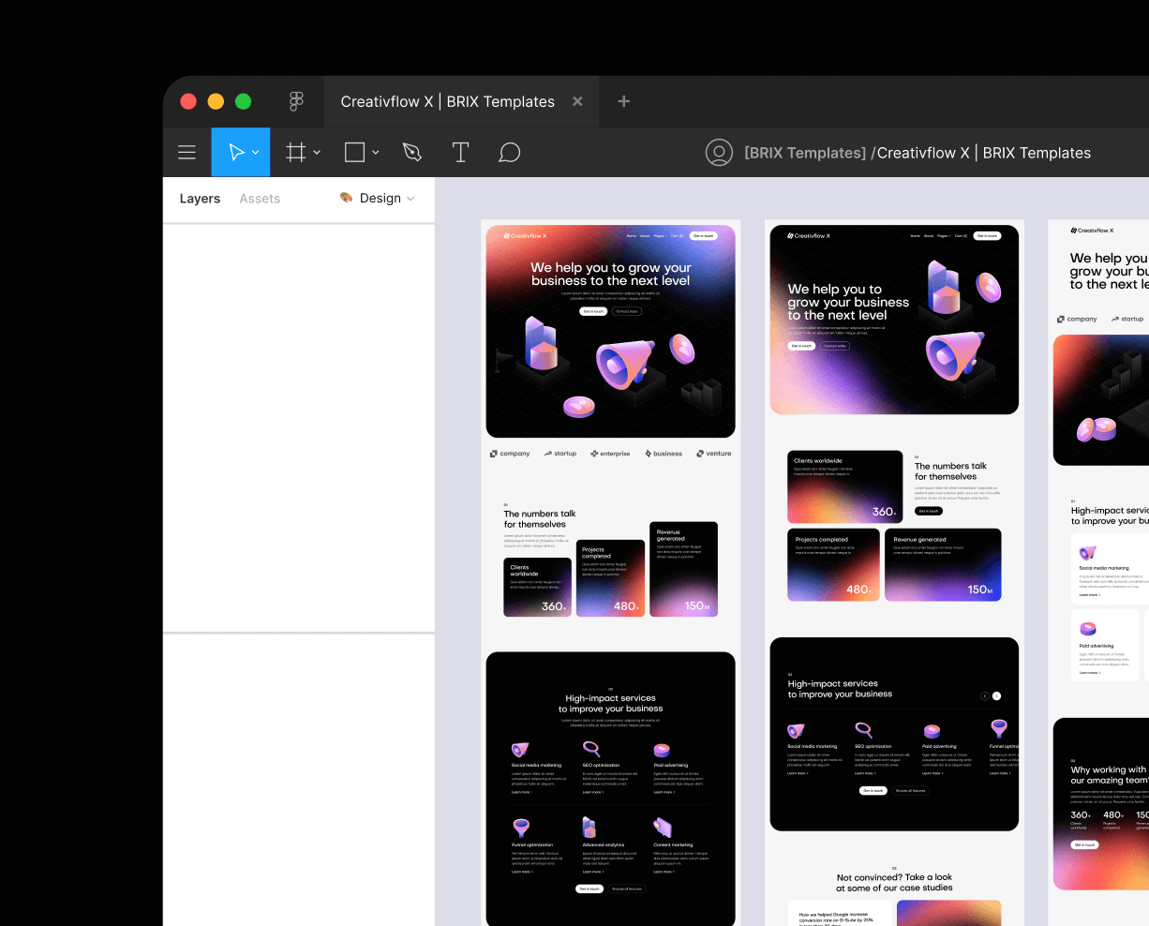Open the shape tools dropdown
1149x926 pixels.
[x=374, y=152]
